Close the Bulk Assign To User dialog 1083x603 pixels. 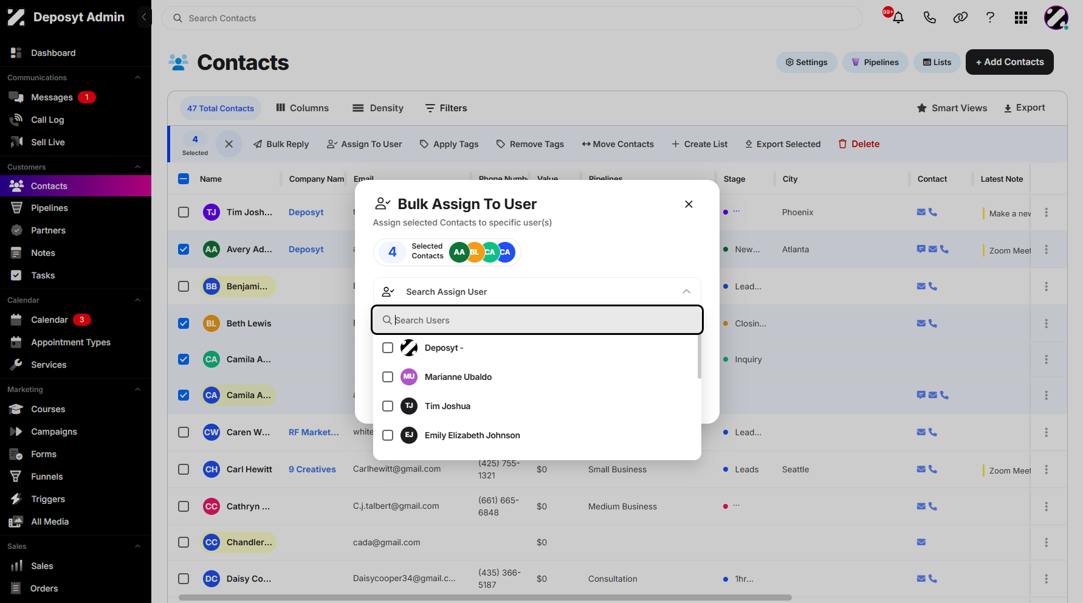pyautogui.click(x=689, y=204)
